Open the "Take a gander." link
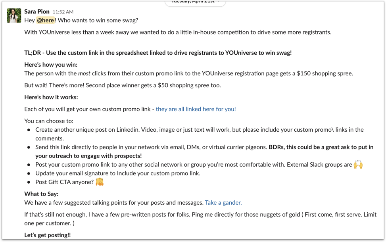Image resolution: width=386 pixels, height=242 pixels. tap(223, 203)
